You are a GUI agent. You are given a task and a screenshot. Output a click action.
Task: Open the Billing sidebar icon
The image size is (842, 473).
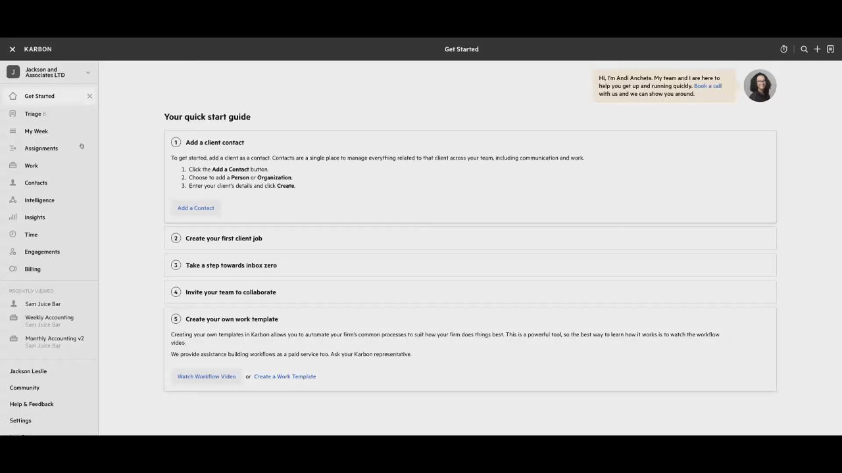[12, 269]
